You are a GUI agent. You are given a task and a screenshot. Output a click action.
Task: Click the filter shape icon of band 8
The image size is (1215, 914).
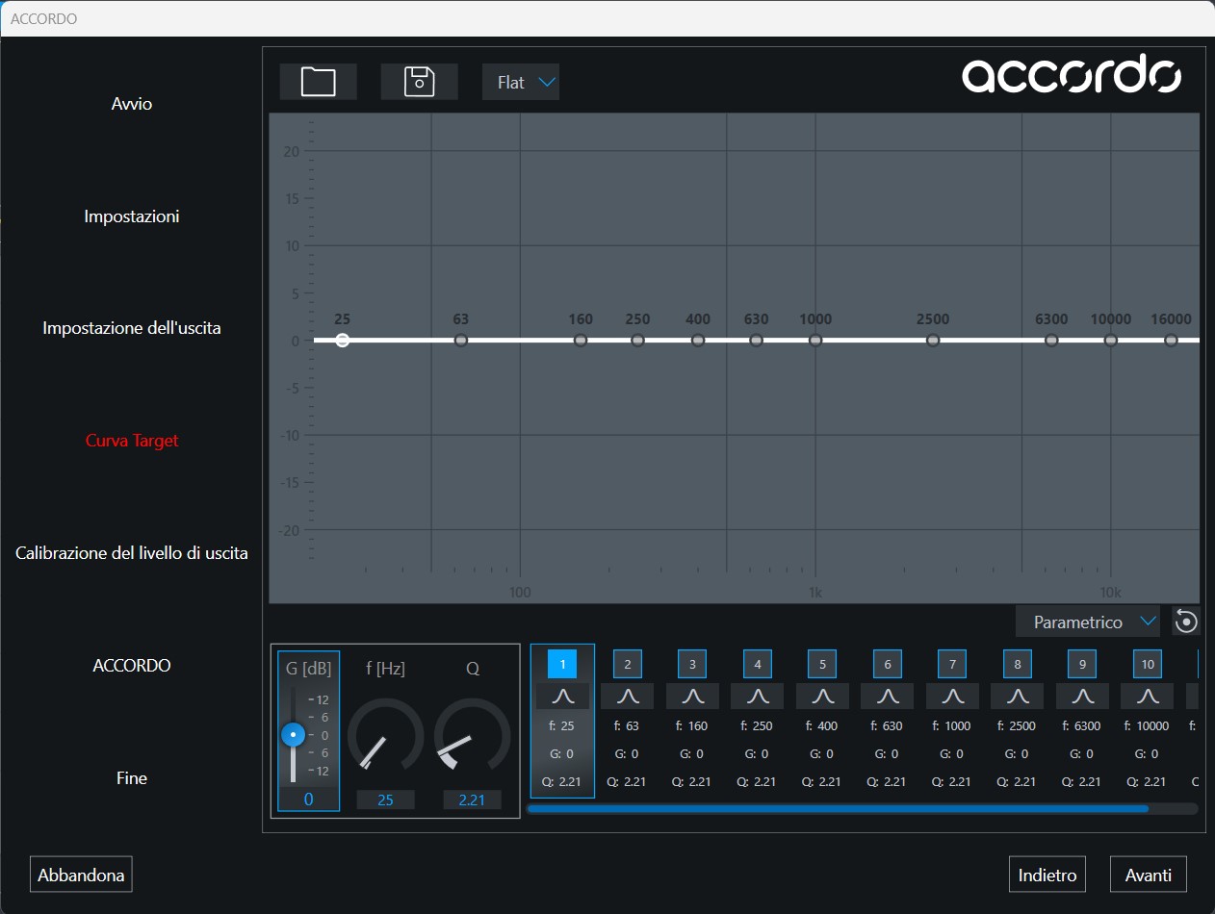point(1018,696)
